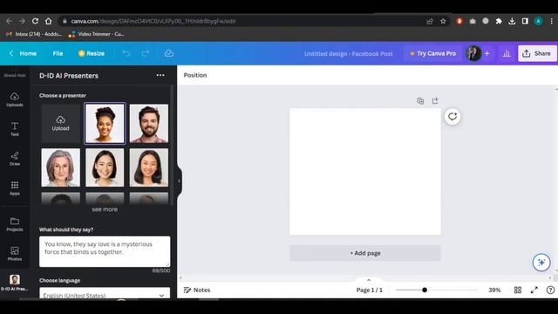Show more presenters via see more
The image size is (558, 314).
[x=105, y=209]
